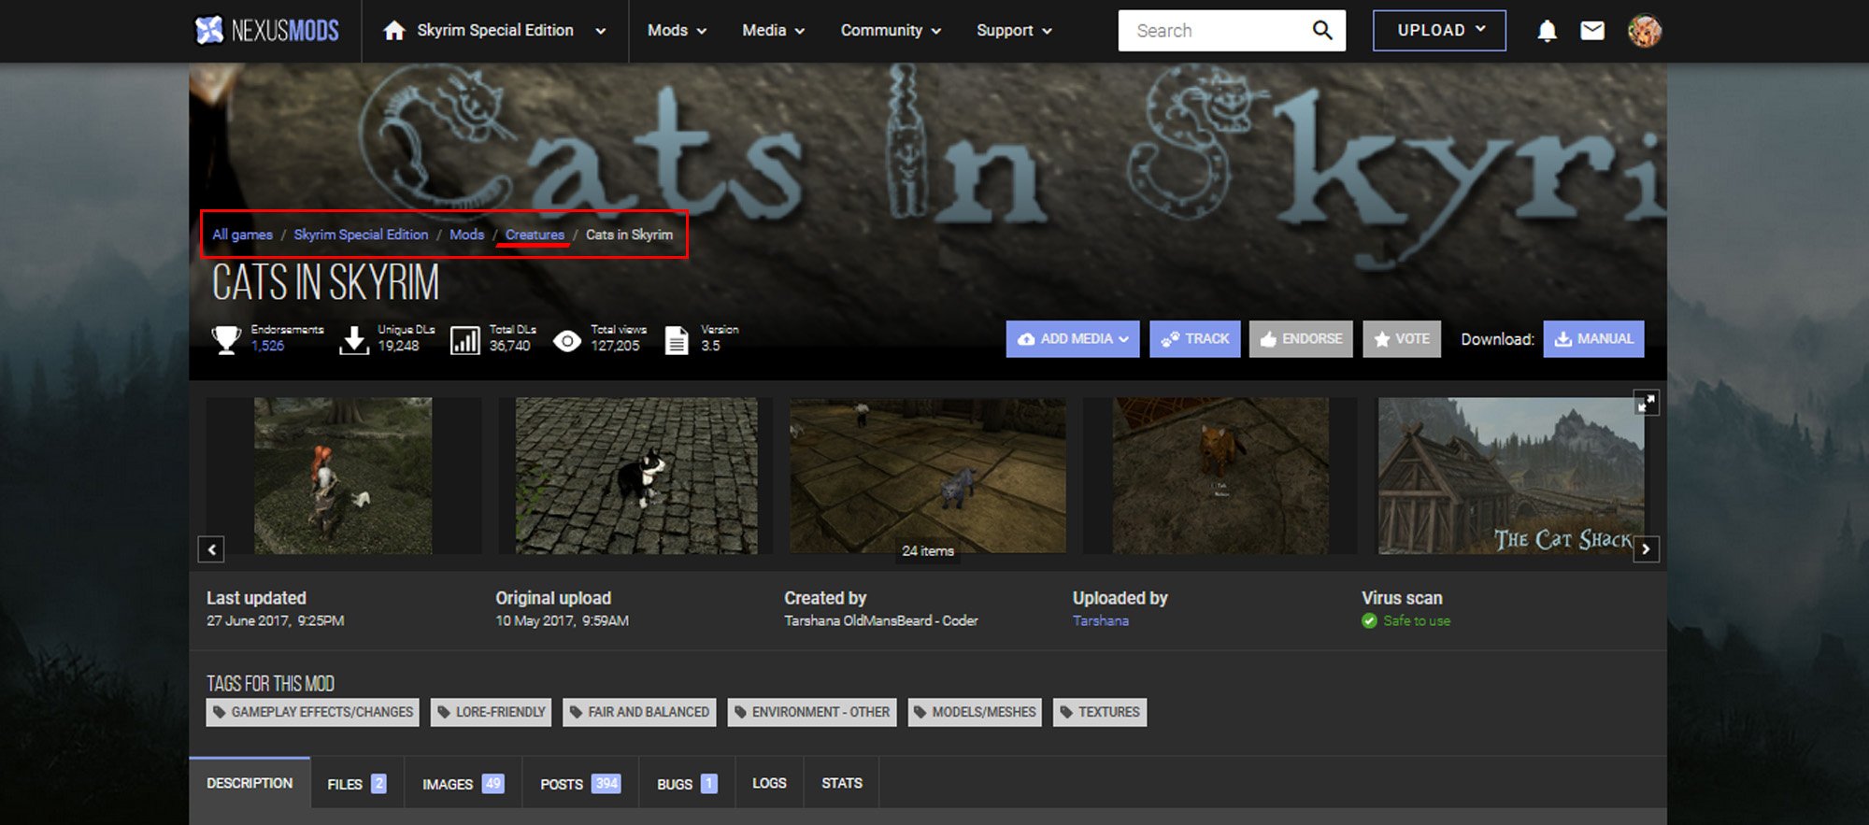This screenshot has width=1869, height=825.
Task: Open the Mods dropdown menu
Action: 677,31
